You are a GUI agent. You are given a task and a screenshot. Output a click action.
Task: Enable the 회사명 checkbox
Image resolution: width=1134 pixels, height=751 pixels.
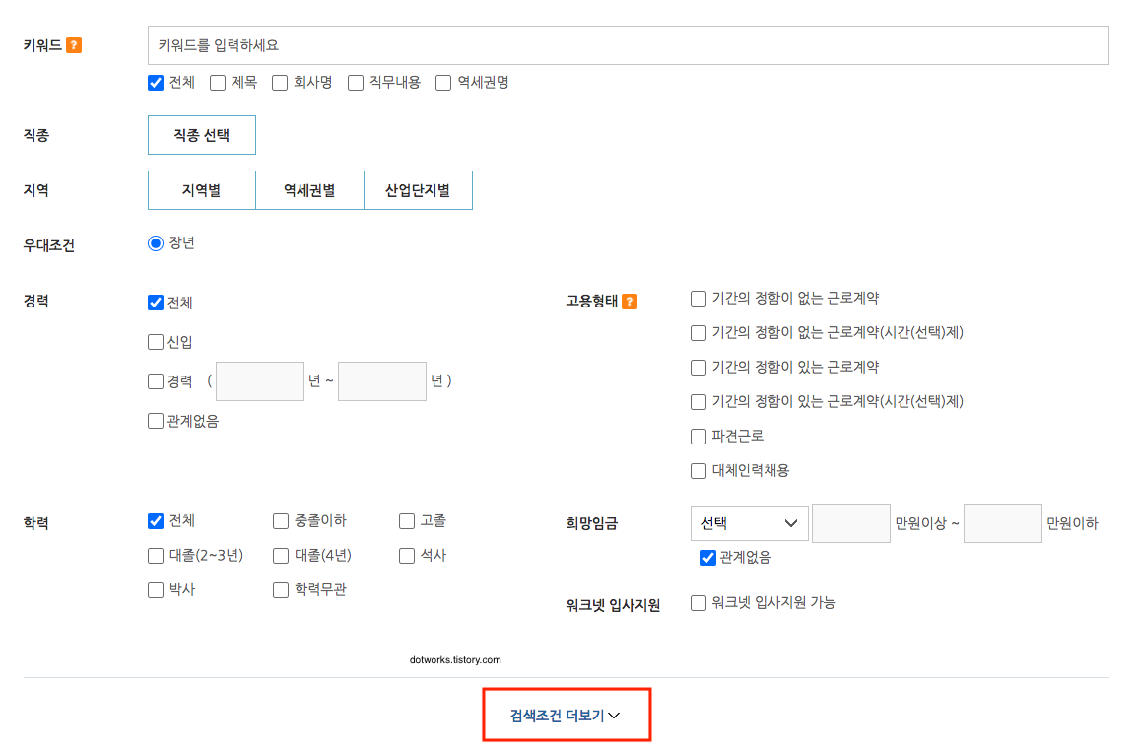[279, 83]
